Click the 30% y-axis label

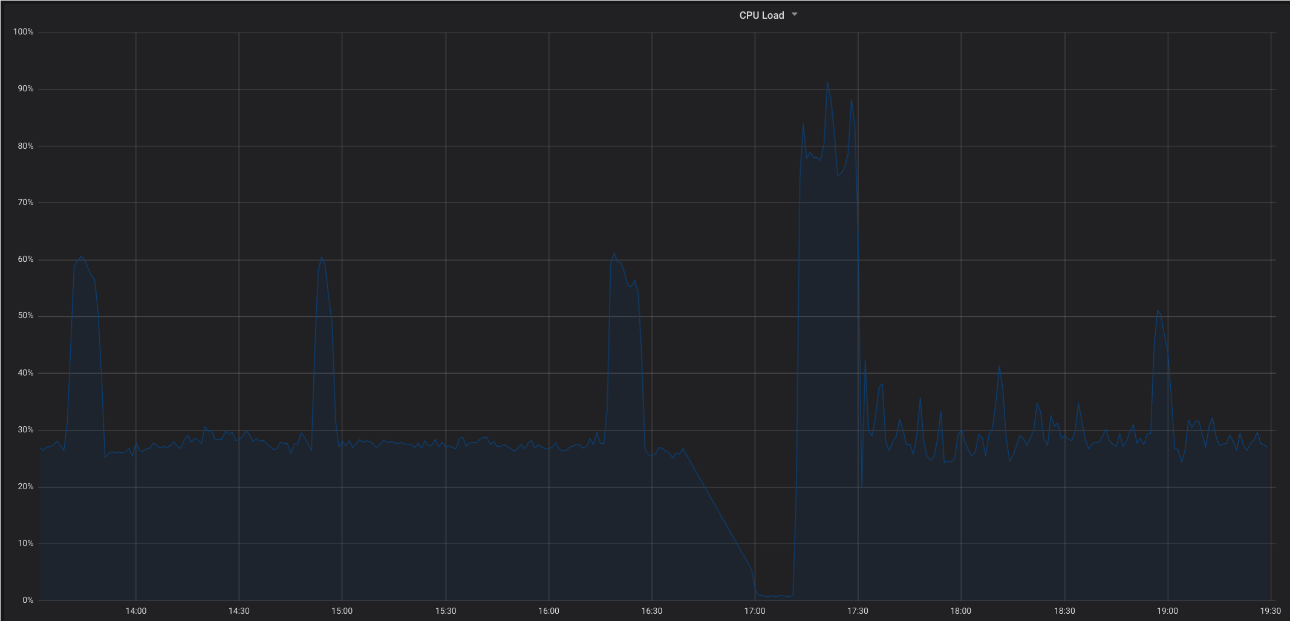[x=25, y=430]
